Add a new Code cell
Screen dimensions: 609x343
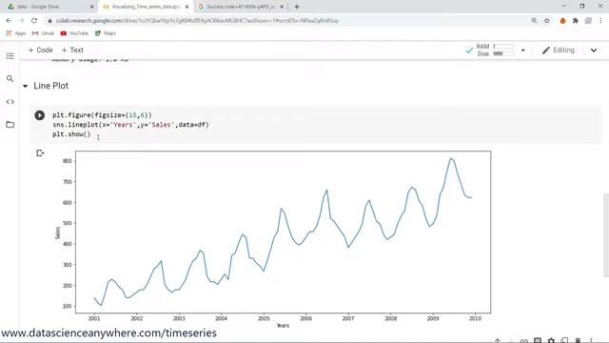tap(40, 50)
